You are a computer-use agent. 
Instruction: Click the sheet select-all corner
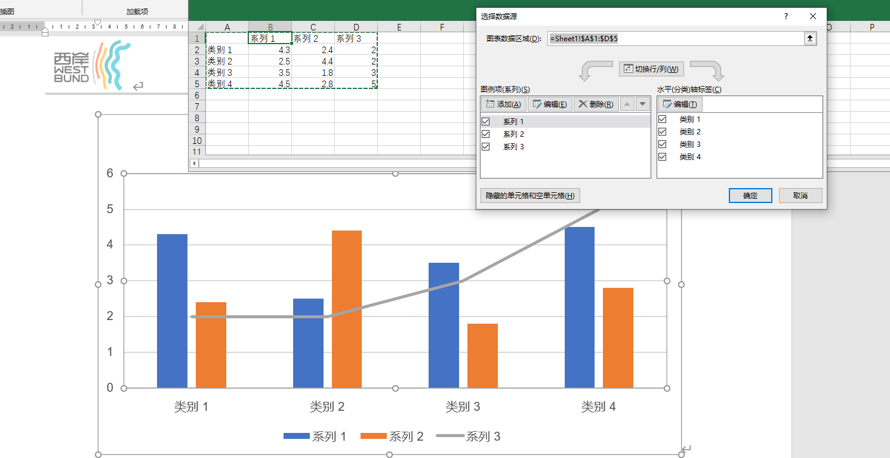(x=197, y=27)
